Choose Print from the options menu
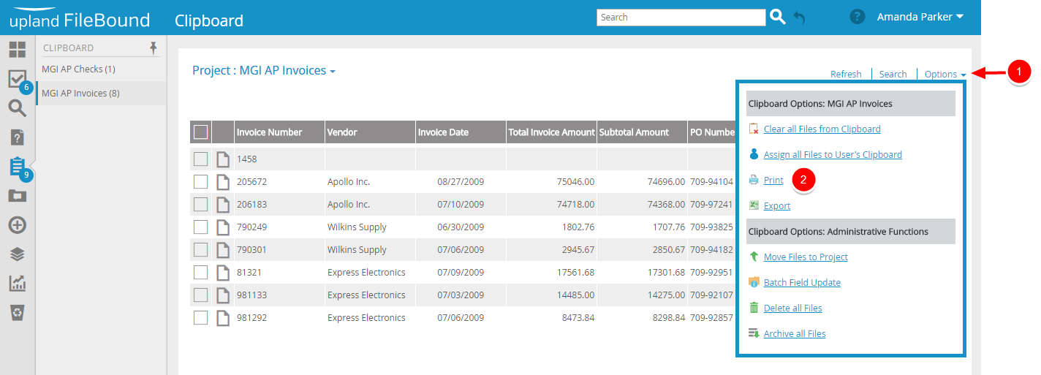The height and width of the screenshot is (375, 1041). (x=773, y=181)
